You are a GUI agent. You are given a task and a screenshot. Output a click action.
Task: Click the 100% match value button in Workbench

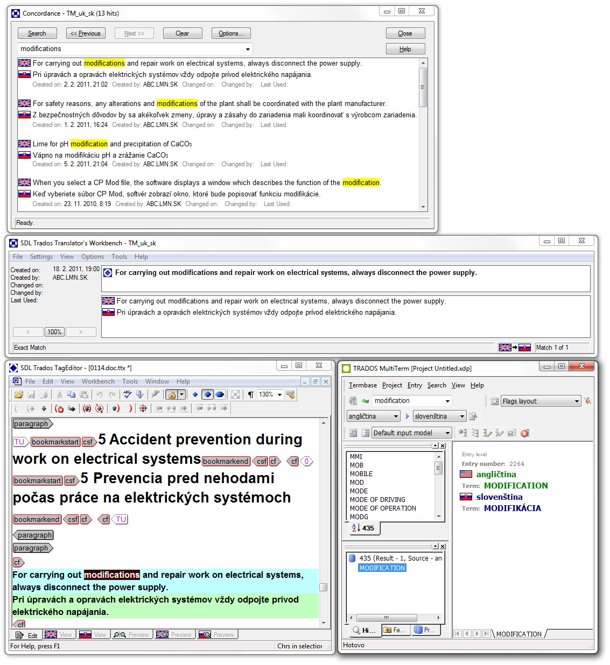click(54, 332)
